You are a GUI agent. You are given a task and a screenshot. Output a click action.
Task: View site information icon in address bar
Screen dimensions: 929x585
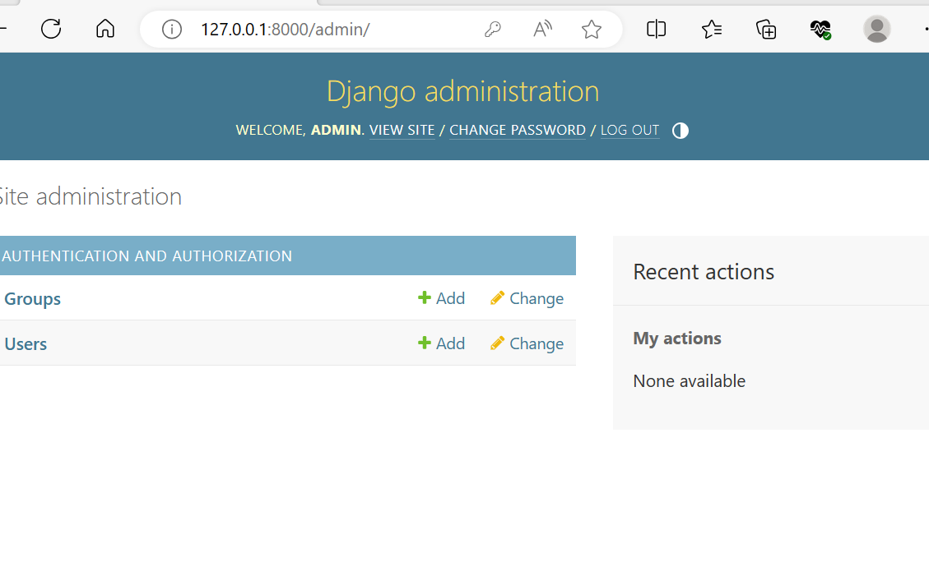(x=171, y=30)
